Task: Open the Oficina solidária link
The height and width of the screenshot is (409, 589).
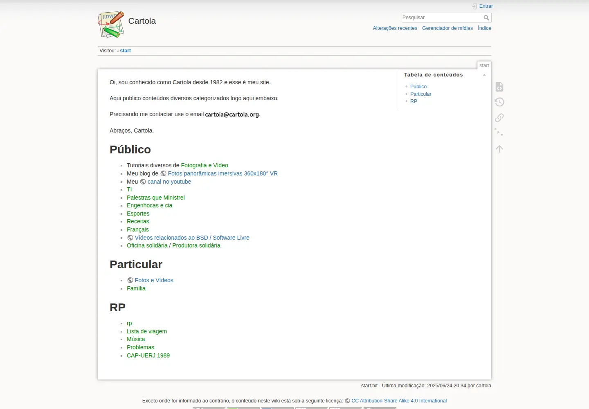Action: tap(147, 245)
